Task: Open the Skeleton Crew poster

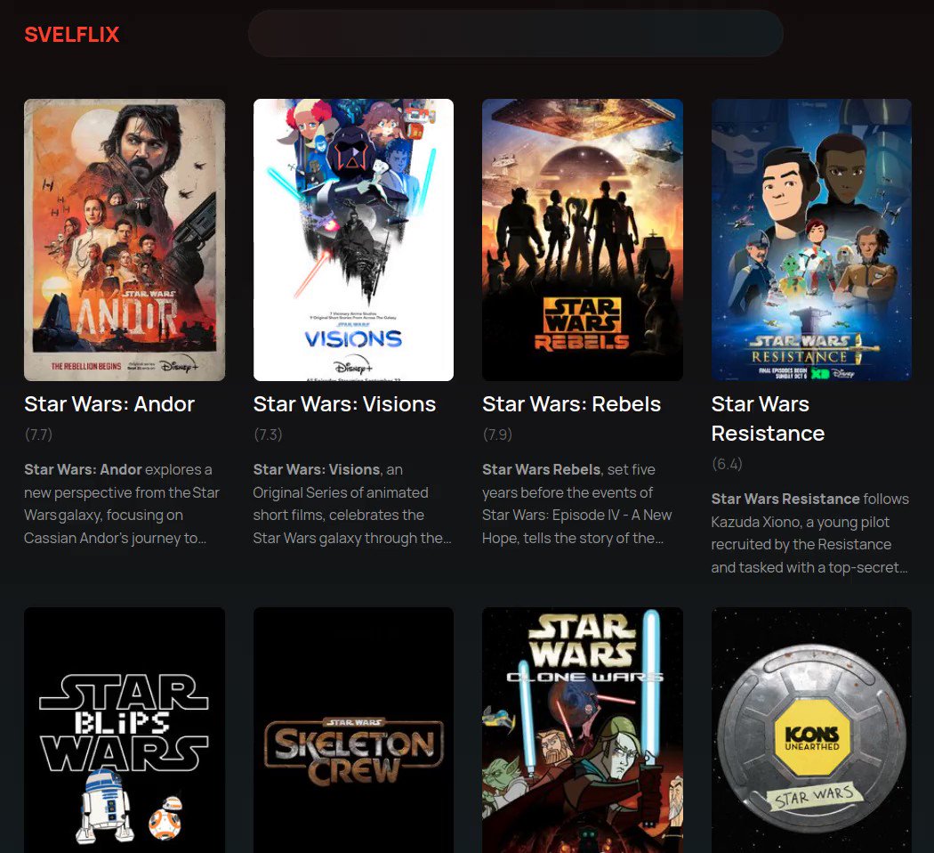Action: [x=354, y=730]
